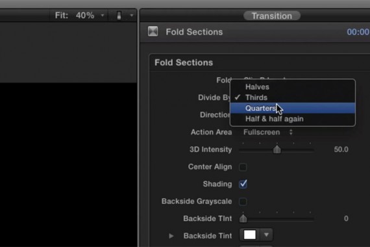This screenshot has height=247, width=370.
Task: Click the Transition tab header
Action: point(272,16)
